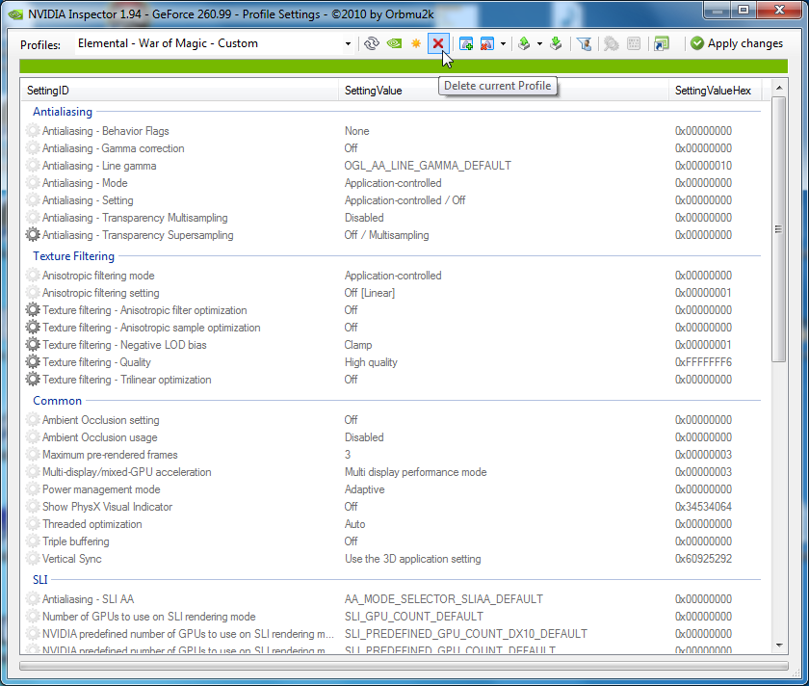The height and width of the screenshot is (686, 809).
Task: Click the green NVIDIA logo toolbar icon
Action: click(x=394, y=43)
